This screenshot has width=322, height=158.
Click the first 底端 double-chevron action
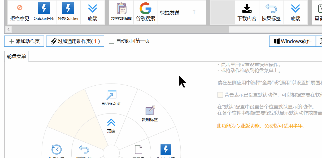[x=93, y=12]
